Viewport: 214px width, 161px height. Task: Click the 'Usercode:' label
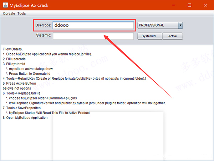tap(43, 25)
